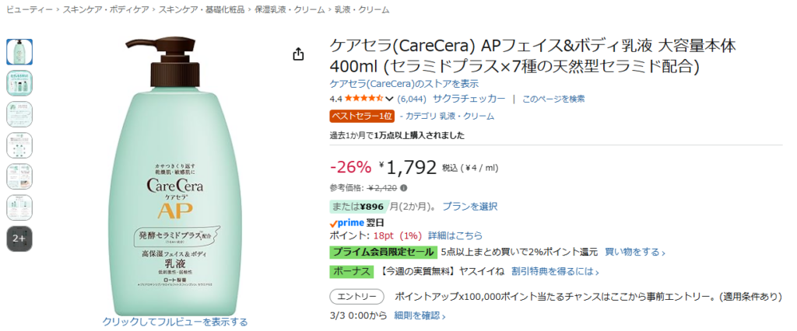Screen dimensions: 797x331
Task: Select the second product thumbnail
Action: [19, 82]
